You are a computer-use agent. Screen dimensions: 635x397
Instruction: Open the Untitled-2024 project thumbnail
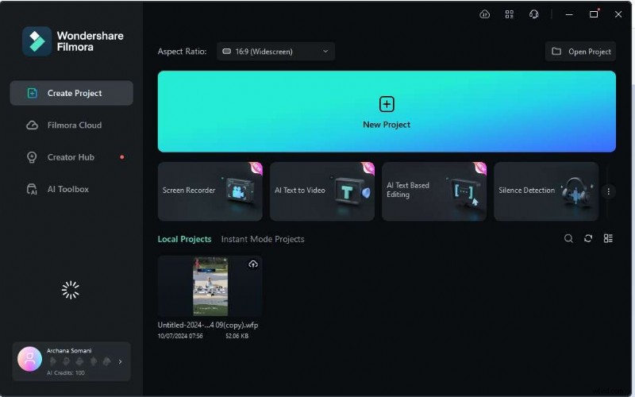point(210,287)
